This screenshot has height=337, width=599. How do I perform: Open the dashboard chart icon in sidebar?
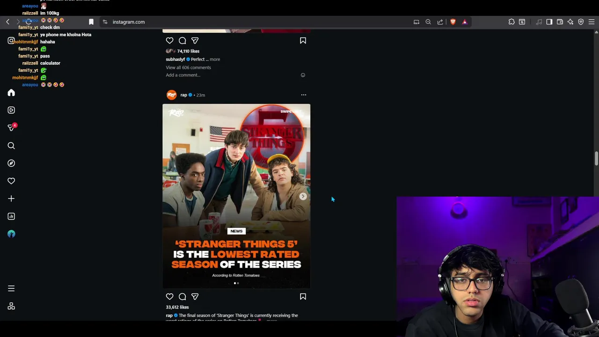tap(11, 216)
